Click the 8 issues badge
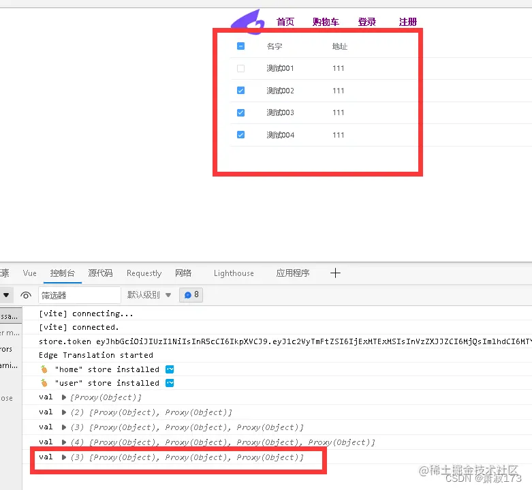The image size is (532, 490). point(191,295)
